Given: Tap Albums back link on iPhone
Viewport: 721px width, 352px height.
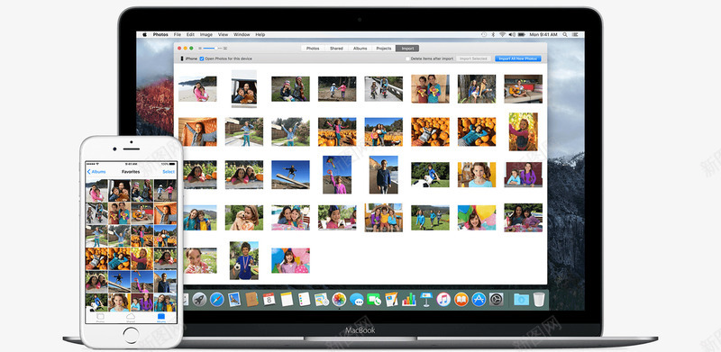Looking at the screenshot, I should coord(96,172).
